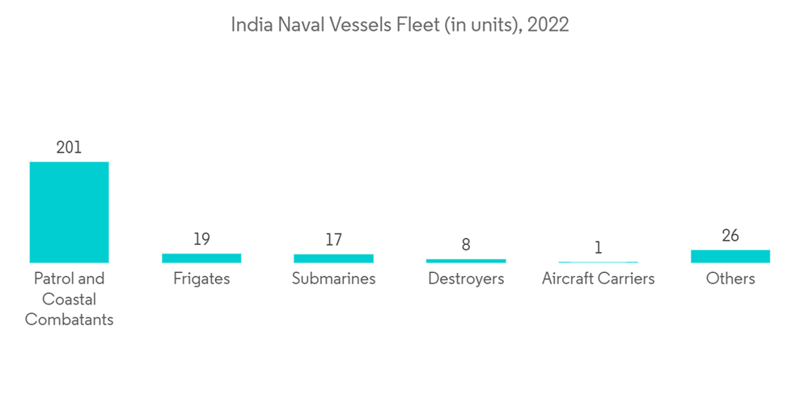
Task: Click the Submarines bar in the chart
Action: (x=333, y=258)
